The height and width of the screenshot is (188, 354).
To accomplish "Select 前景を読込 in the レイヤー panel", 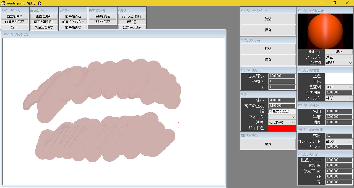I will tap(73, 16).
